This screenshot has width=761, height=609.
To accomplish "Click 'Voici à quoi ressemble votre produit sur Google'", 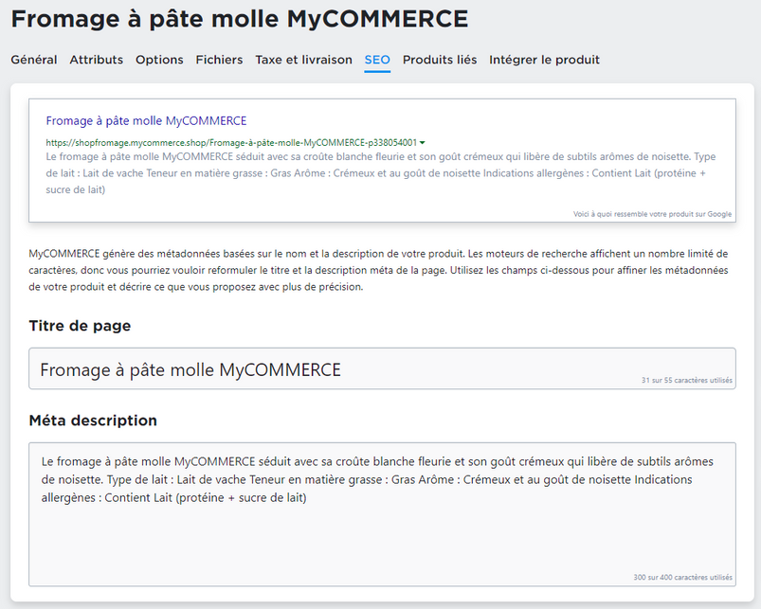I will [x=652, y=214].
